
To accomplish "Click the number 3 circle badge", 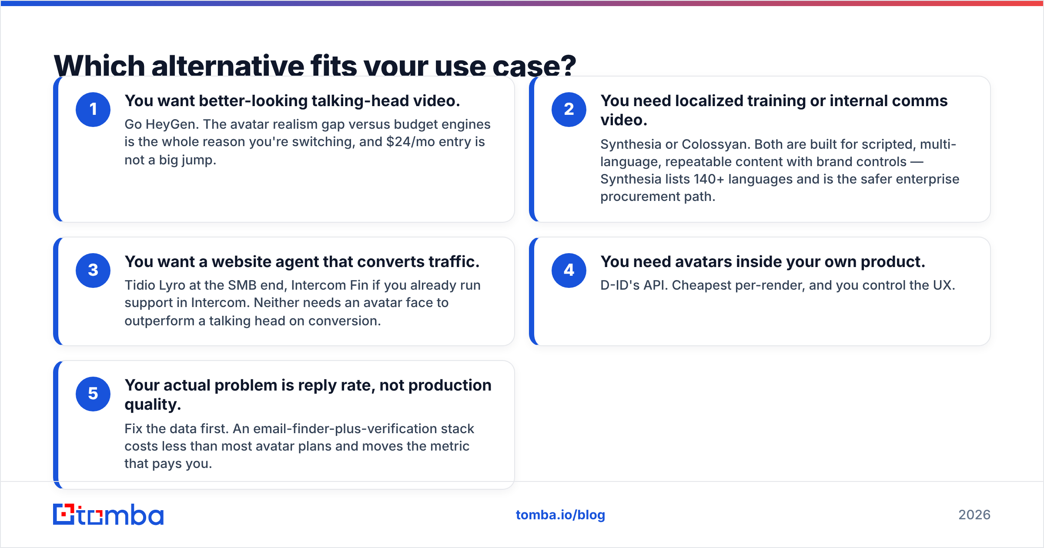I will pos(93,271).
